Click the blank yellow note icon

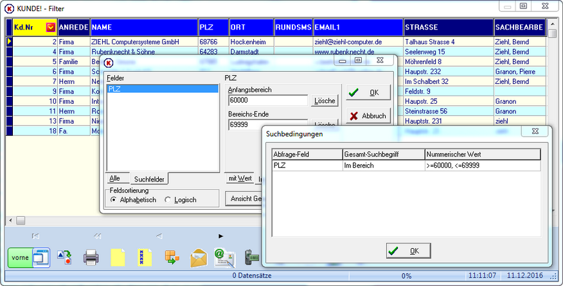[x=118, y=257]
